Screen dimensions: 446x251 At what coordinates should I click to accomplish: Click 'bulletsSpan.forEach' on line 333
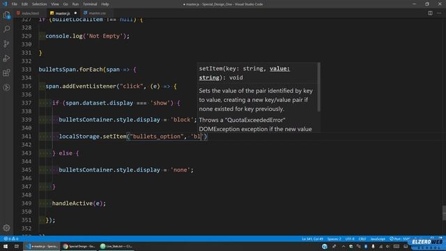(x=71, y=70)
